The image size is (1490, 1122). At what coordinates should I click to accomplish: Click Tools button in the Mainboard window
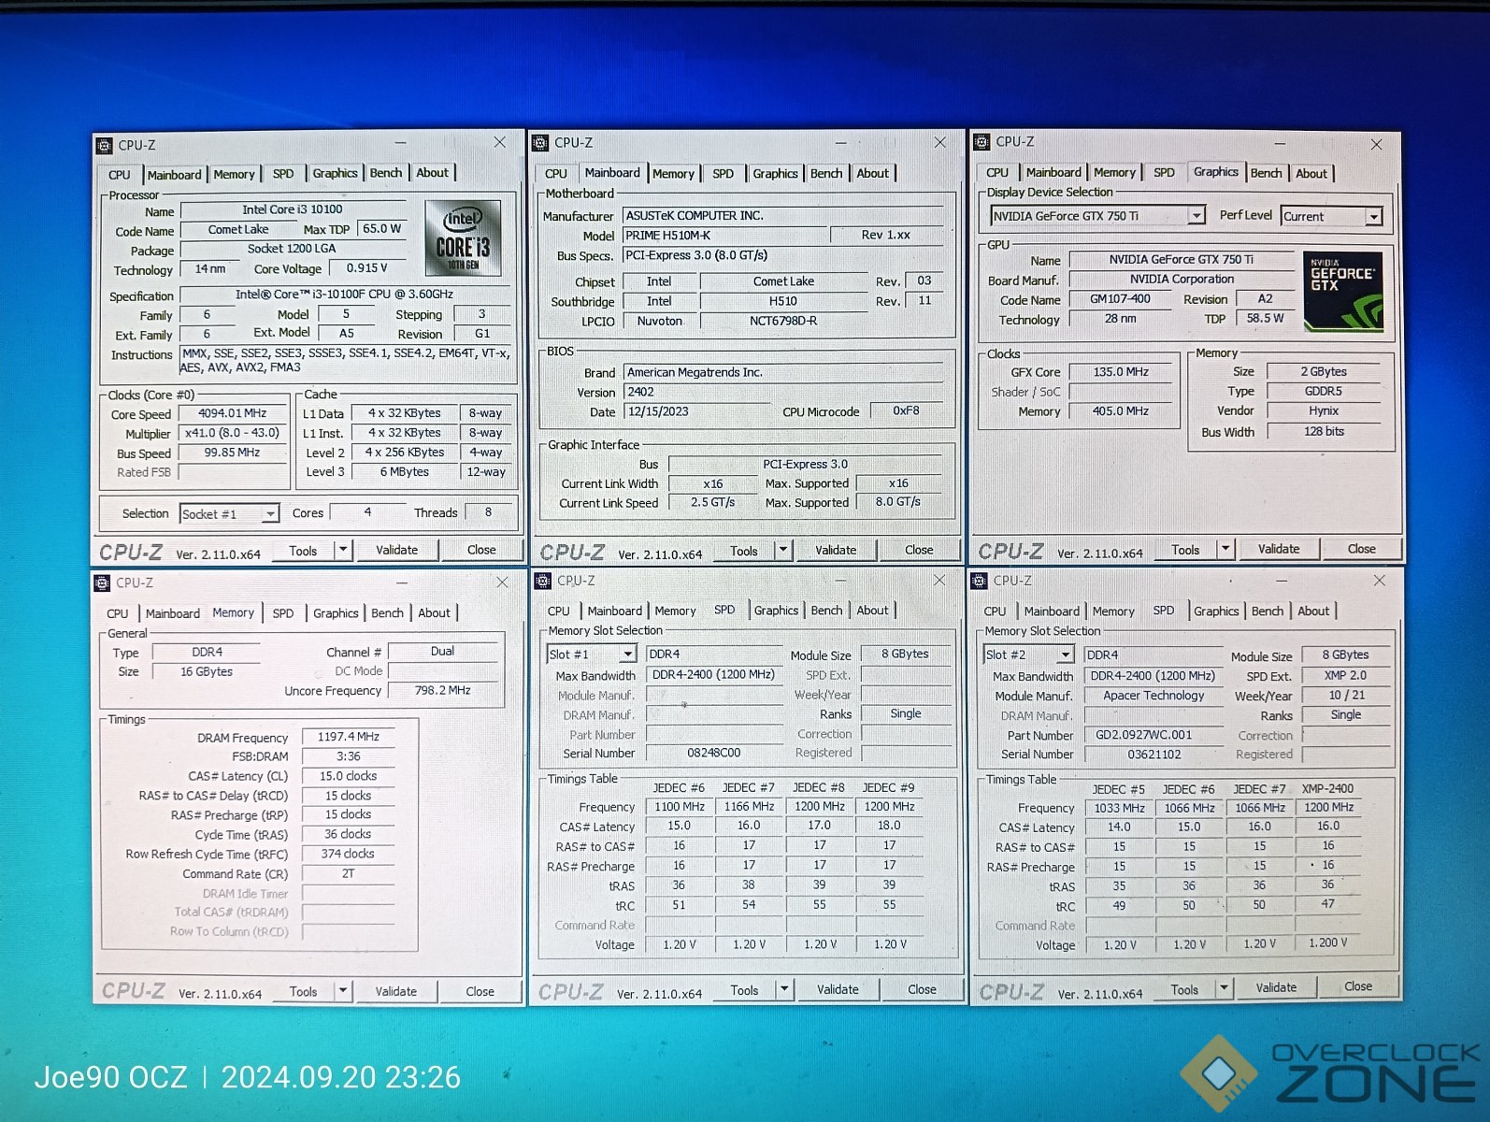coord(744,551)
